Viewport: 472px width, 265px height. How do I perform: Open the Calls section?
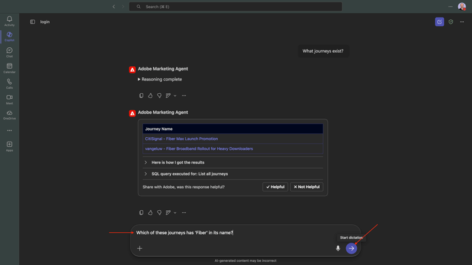coord(9,84)
